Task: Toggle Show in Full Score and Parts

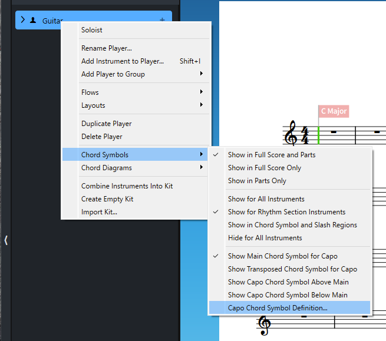Action: click(x=289, y=155)
